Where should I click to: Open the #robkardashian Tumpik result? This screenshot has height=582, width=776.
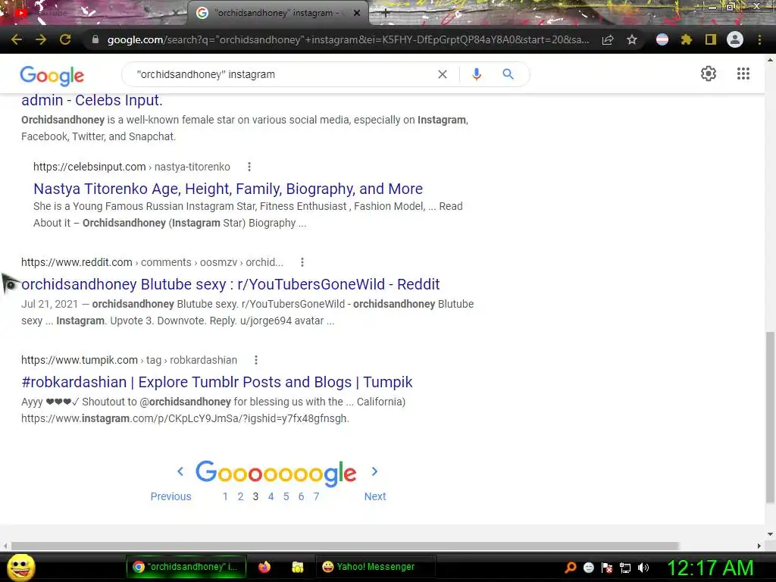click(x=217, y=382)
